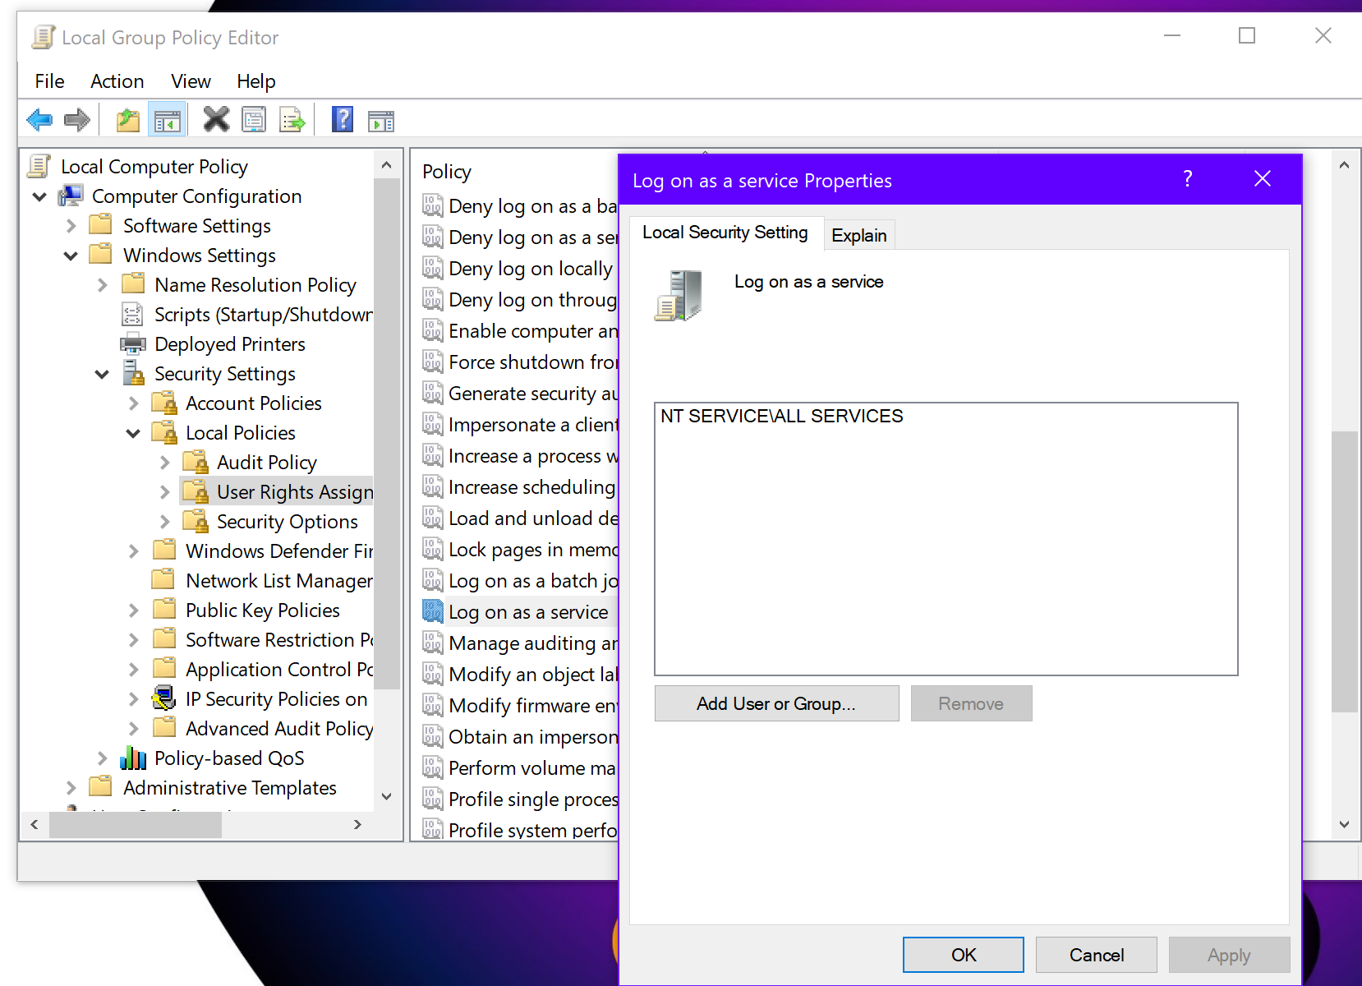Viewport: 1362px width, 986px height.
Task: Click the Apply button
Action: [x=1229, y=955]
